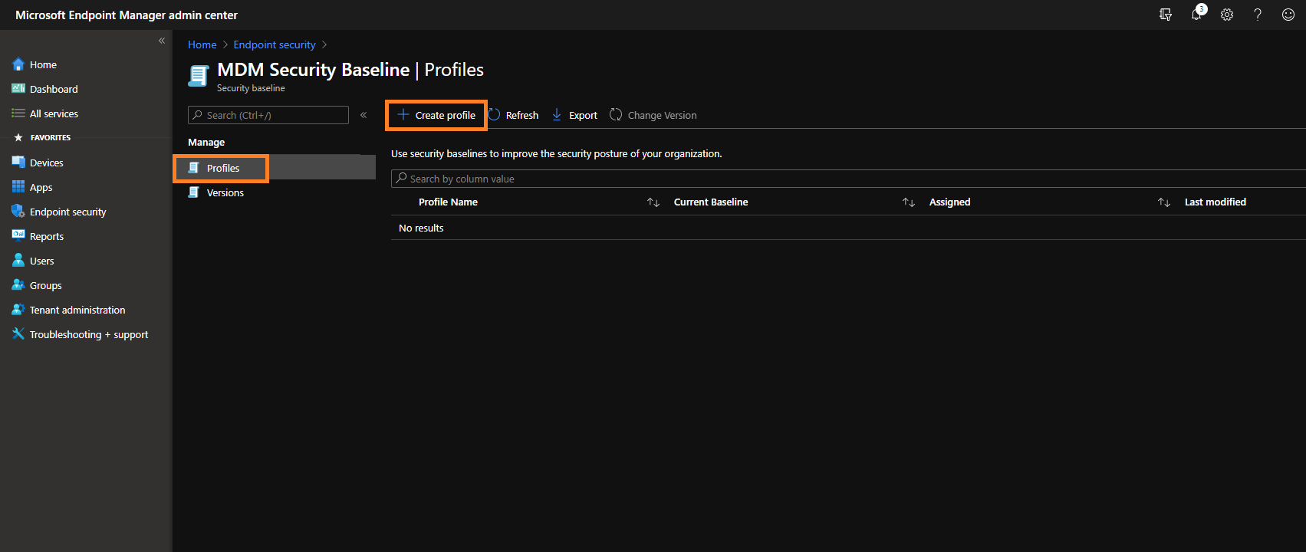
Task: Sort by Last modified column header
Action: point(1215,202)
